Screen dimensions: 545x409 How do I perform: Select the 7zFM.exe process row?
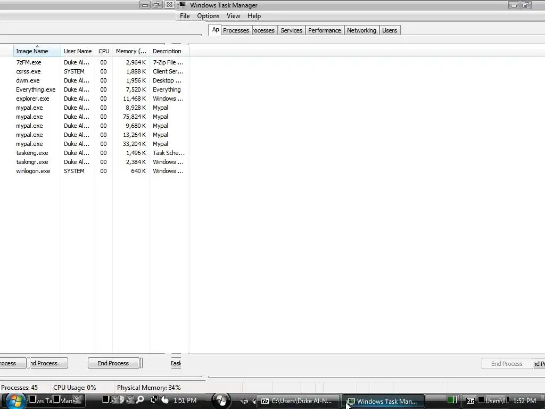click(101, 62)
